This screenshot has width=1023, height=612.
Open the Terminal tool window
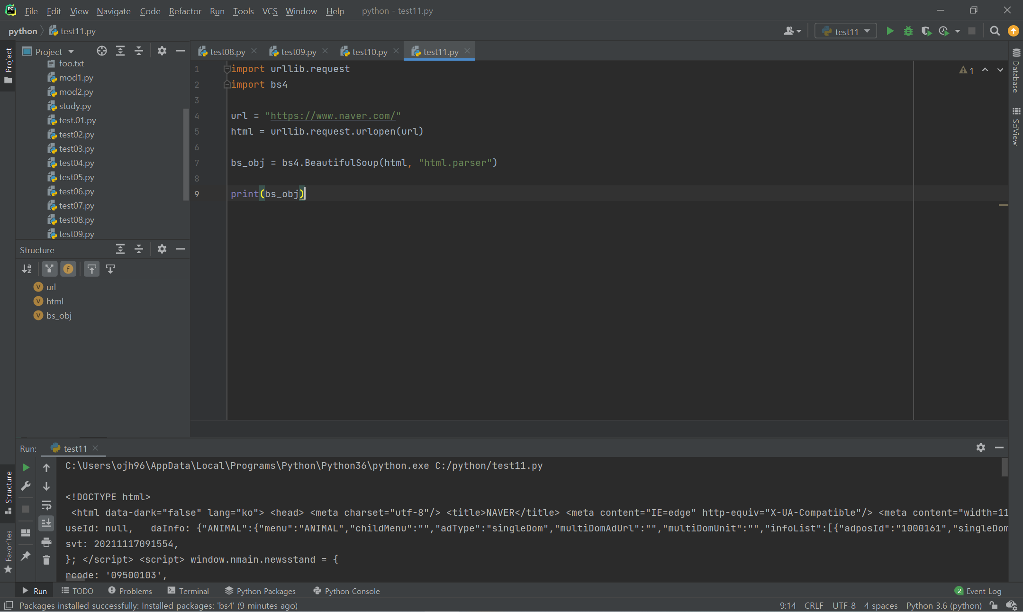(188, 591)
